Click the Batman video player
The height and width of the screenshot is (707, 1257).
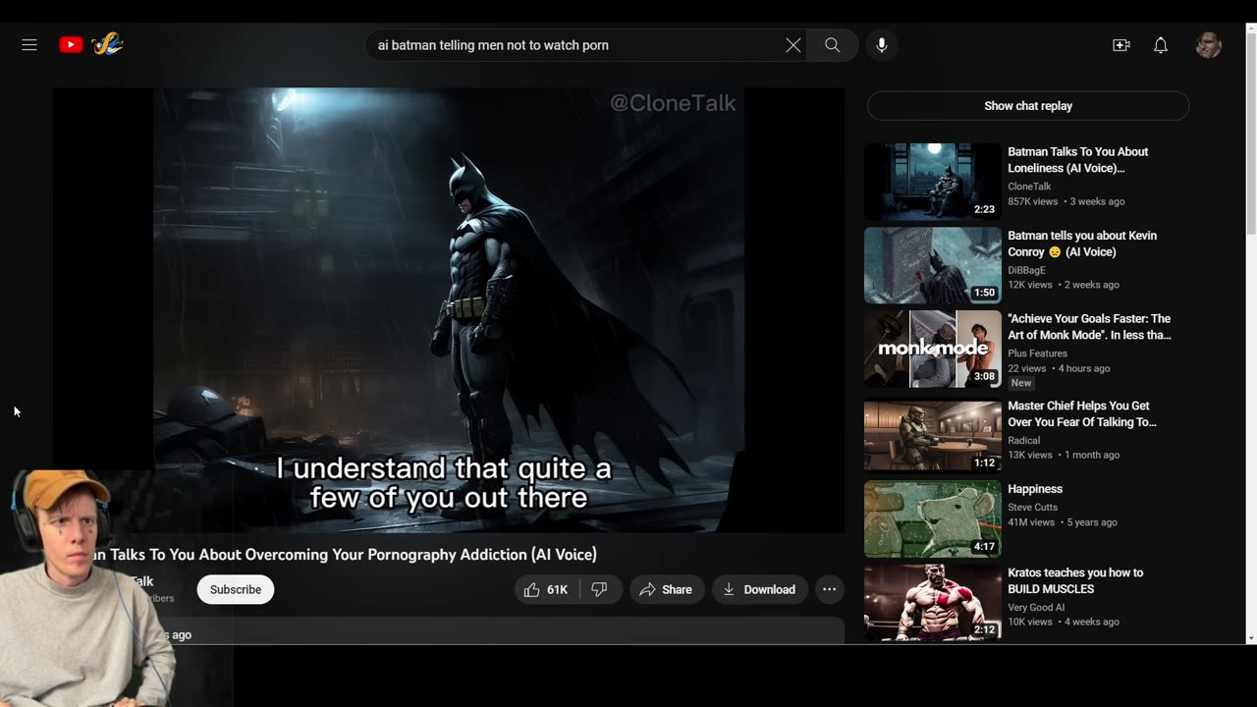449,310
